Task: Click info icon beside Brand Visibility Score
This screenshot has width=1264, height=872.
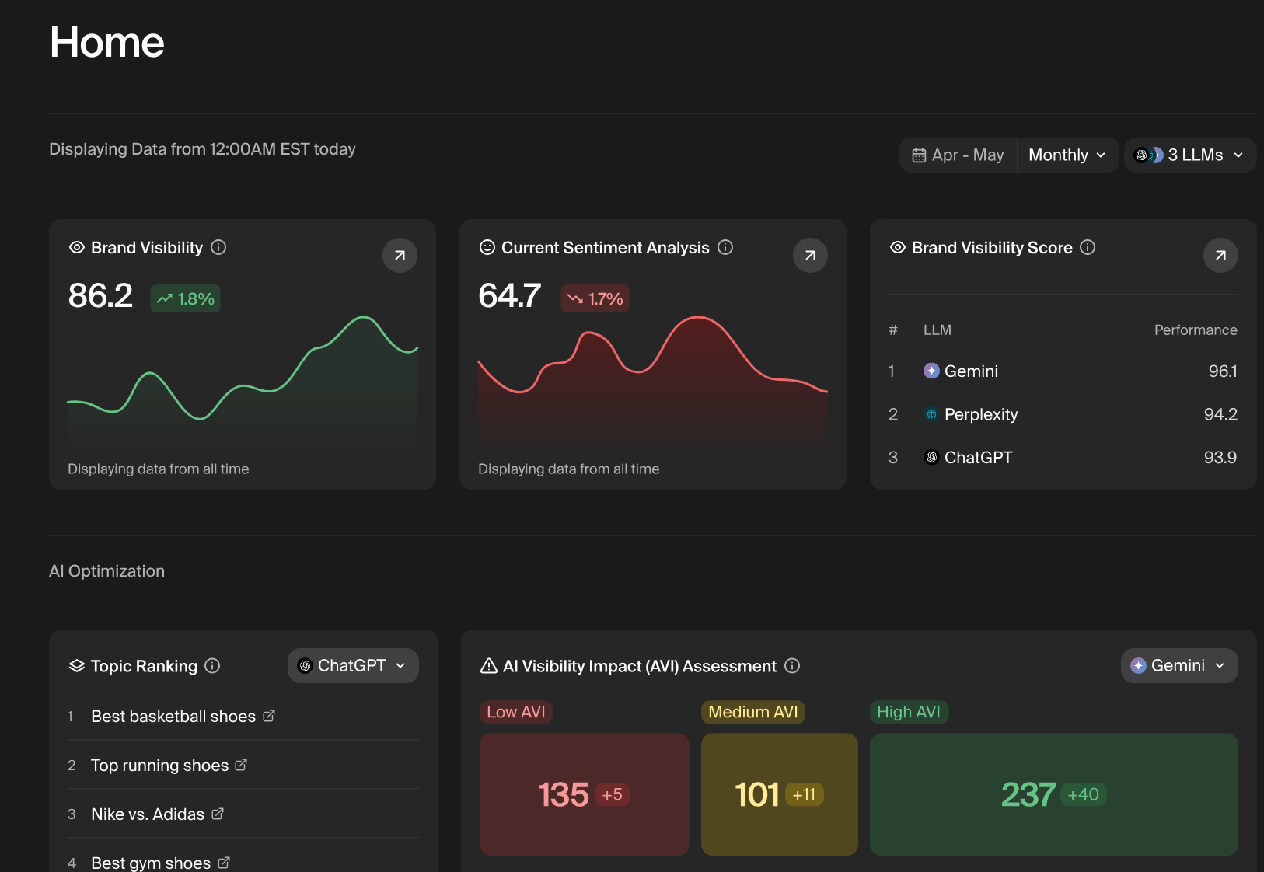Action: click(1088, 247)
